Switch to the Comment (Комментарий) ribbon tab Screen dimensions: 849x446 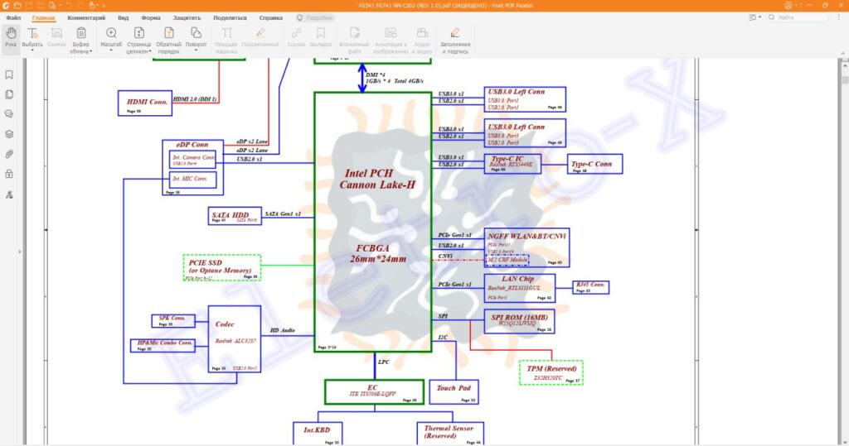(x=86, y=17)
